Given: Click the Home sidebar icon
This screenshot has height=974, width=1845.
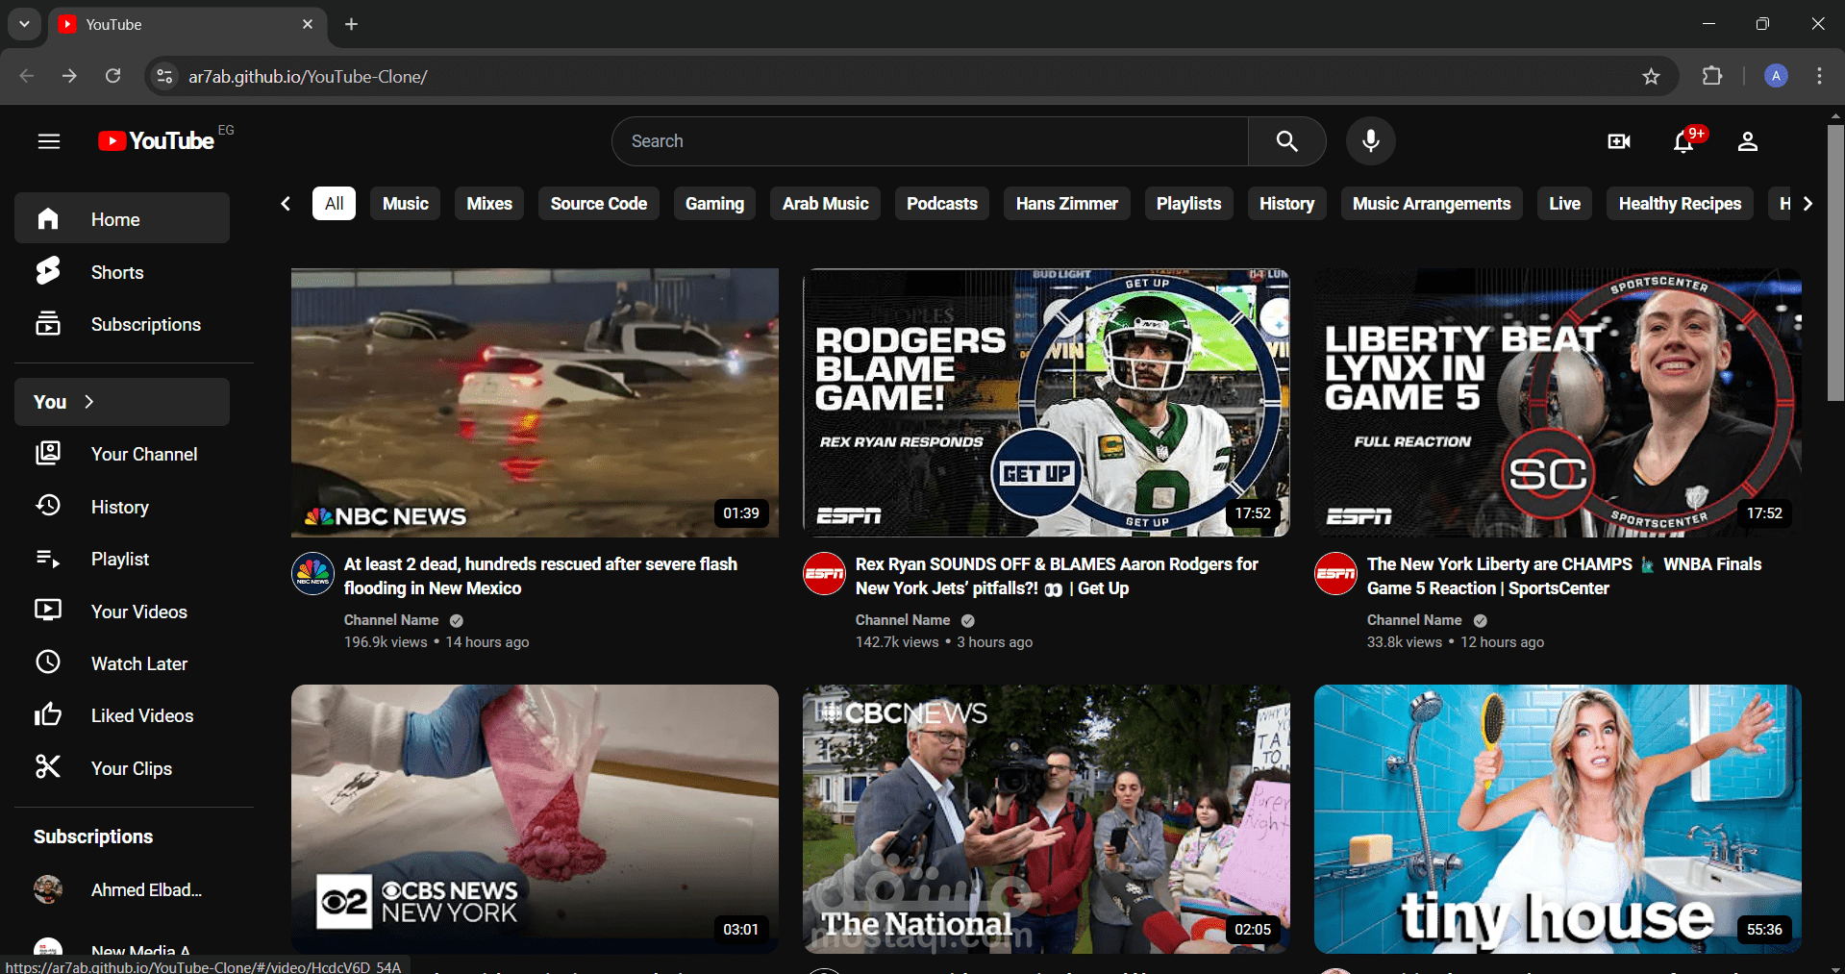Looking at the screenshot, I should pyautogui.click(x=48, y=219).
